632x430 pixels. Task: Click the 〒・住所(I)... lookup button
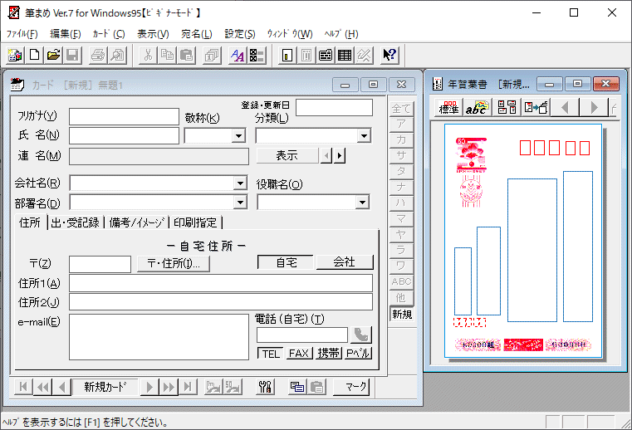(174, 263)
